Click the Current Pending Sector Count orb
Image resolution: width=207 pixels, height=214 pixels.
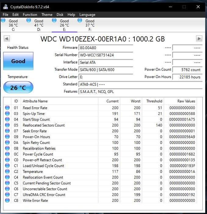click(x=7, y=183)
